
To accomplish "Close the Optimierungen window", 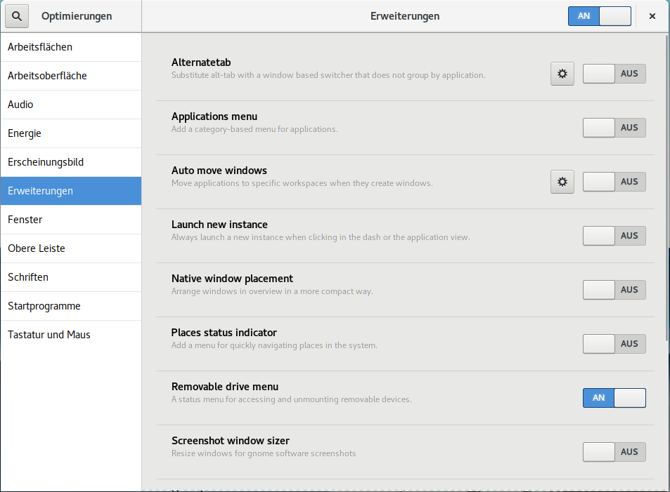I will pyautogui.click(x=652, y=16).
